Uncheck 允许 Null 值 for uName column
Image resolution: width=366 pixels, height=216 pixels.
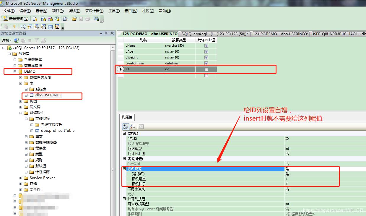coord(206,46)
